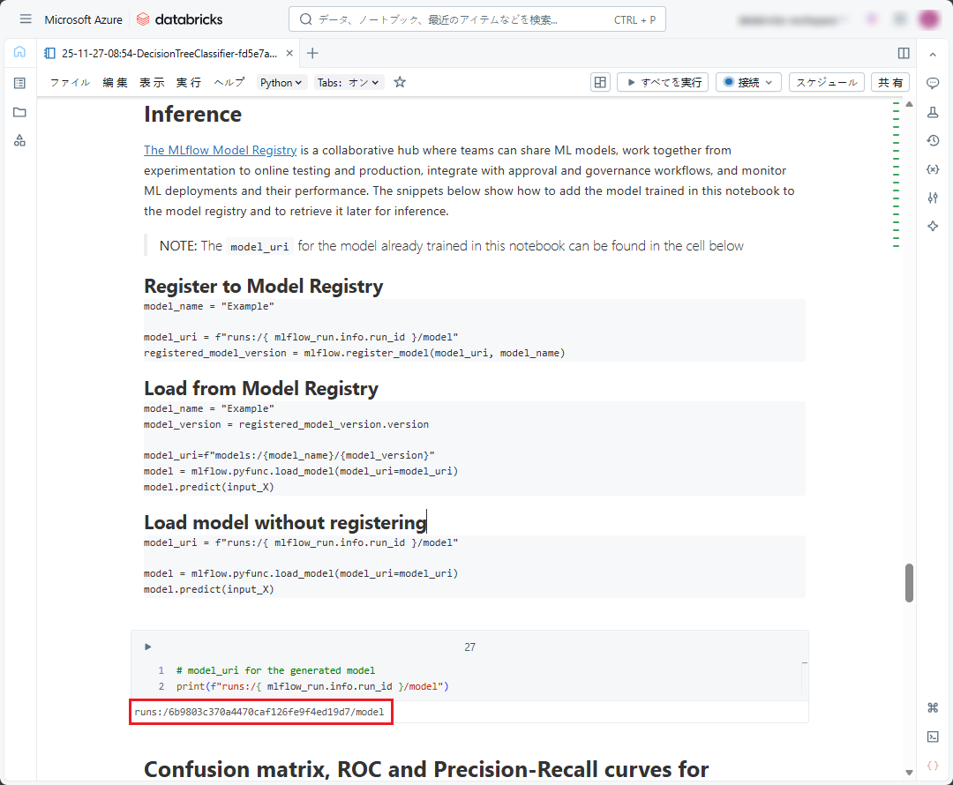Viewport: 953px width, 785px height.
Task: Click the すべてを実行 button
Action: coord(663,82)
